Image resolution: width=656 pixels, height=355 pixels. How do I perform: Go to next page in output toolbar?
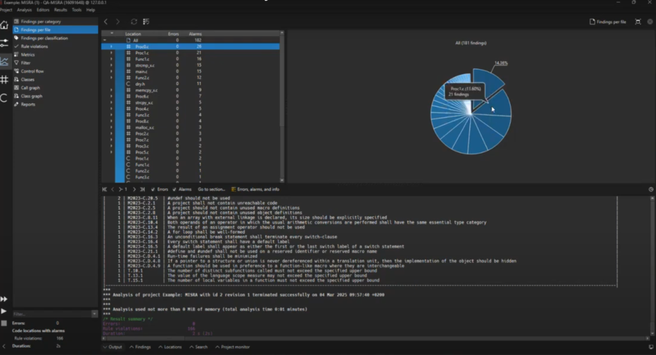[x=134, y=189]
